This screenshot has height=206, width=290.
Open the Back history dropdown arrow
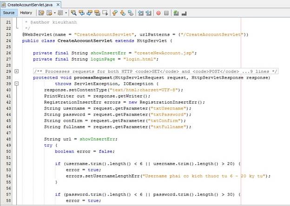coord(55,13)
